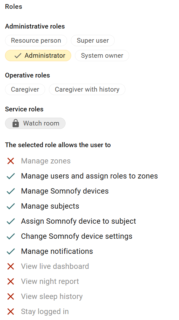Click the View sleep history permission text
The image size is (179, 320).
52,296
